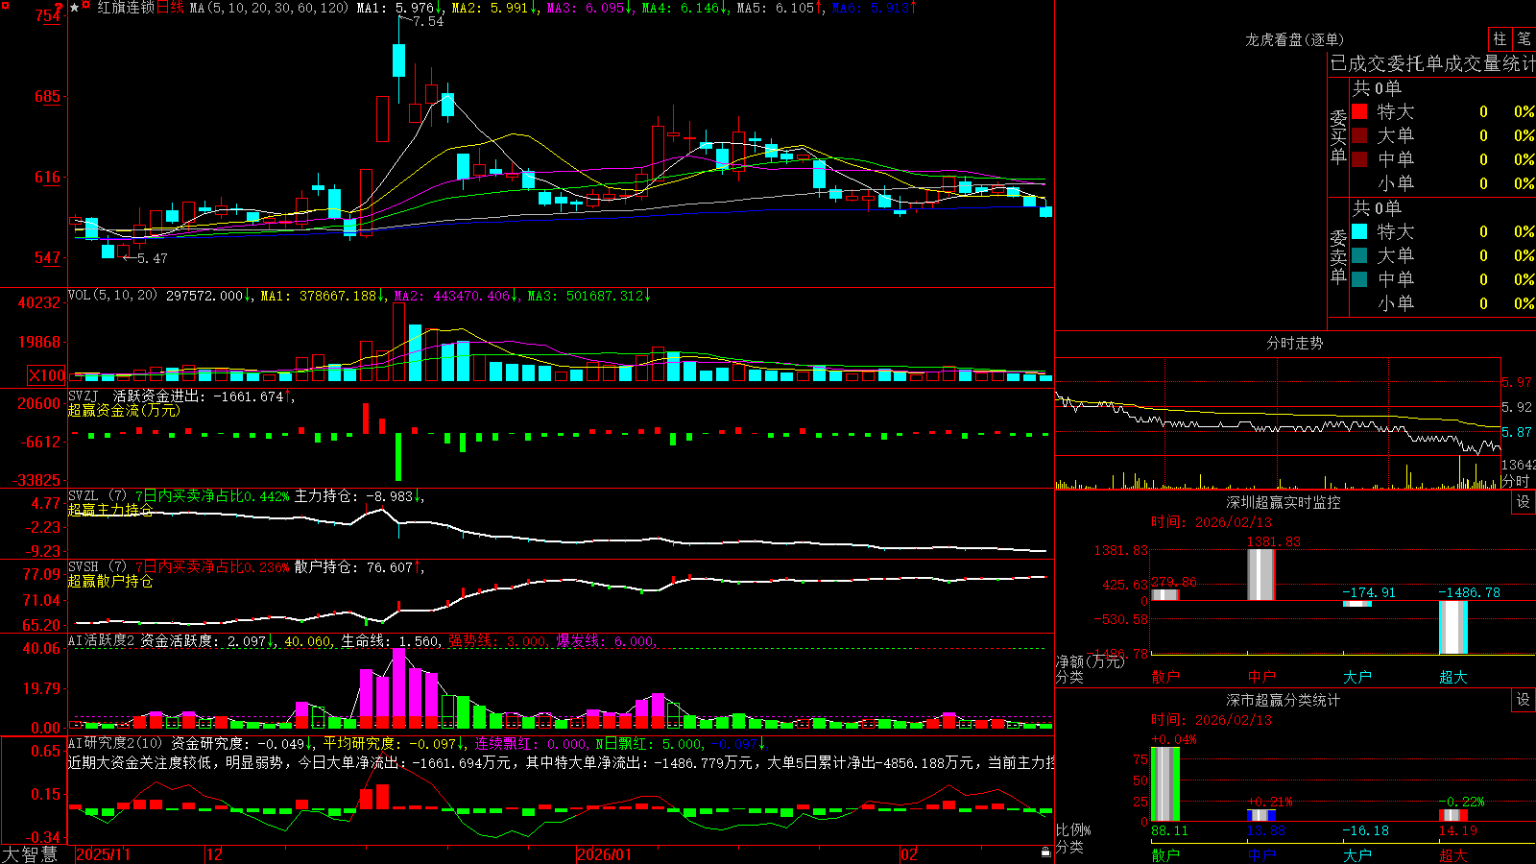Click the small red gear icon before 红旗连锁
1536x864 pixels.
click(x=86, y=7)
